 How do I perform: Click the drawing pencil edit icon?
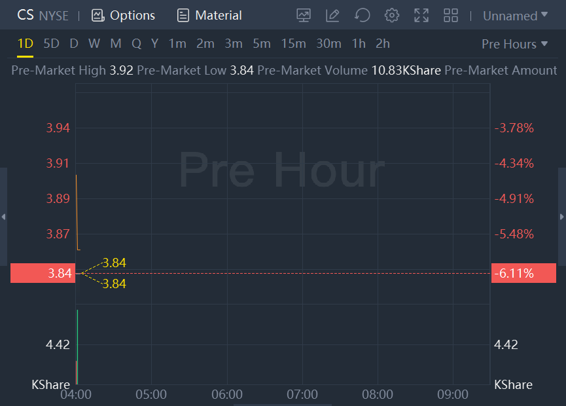(x=332, y=15)
